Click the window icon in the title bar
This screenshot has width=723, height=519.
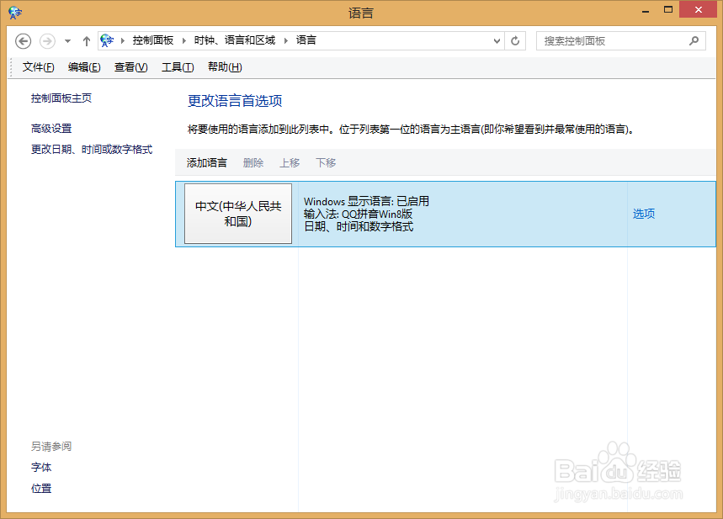coord(15,13)
